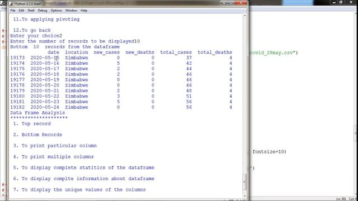Click 'fontsize=10)' in background editor
The height and width of the screenshot is (201, 358).
[x=269, y=151]
